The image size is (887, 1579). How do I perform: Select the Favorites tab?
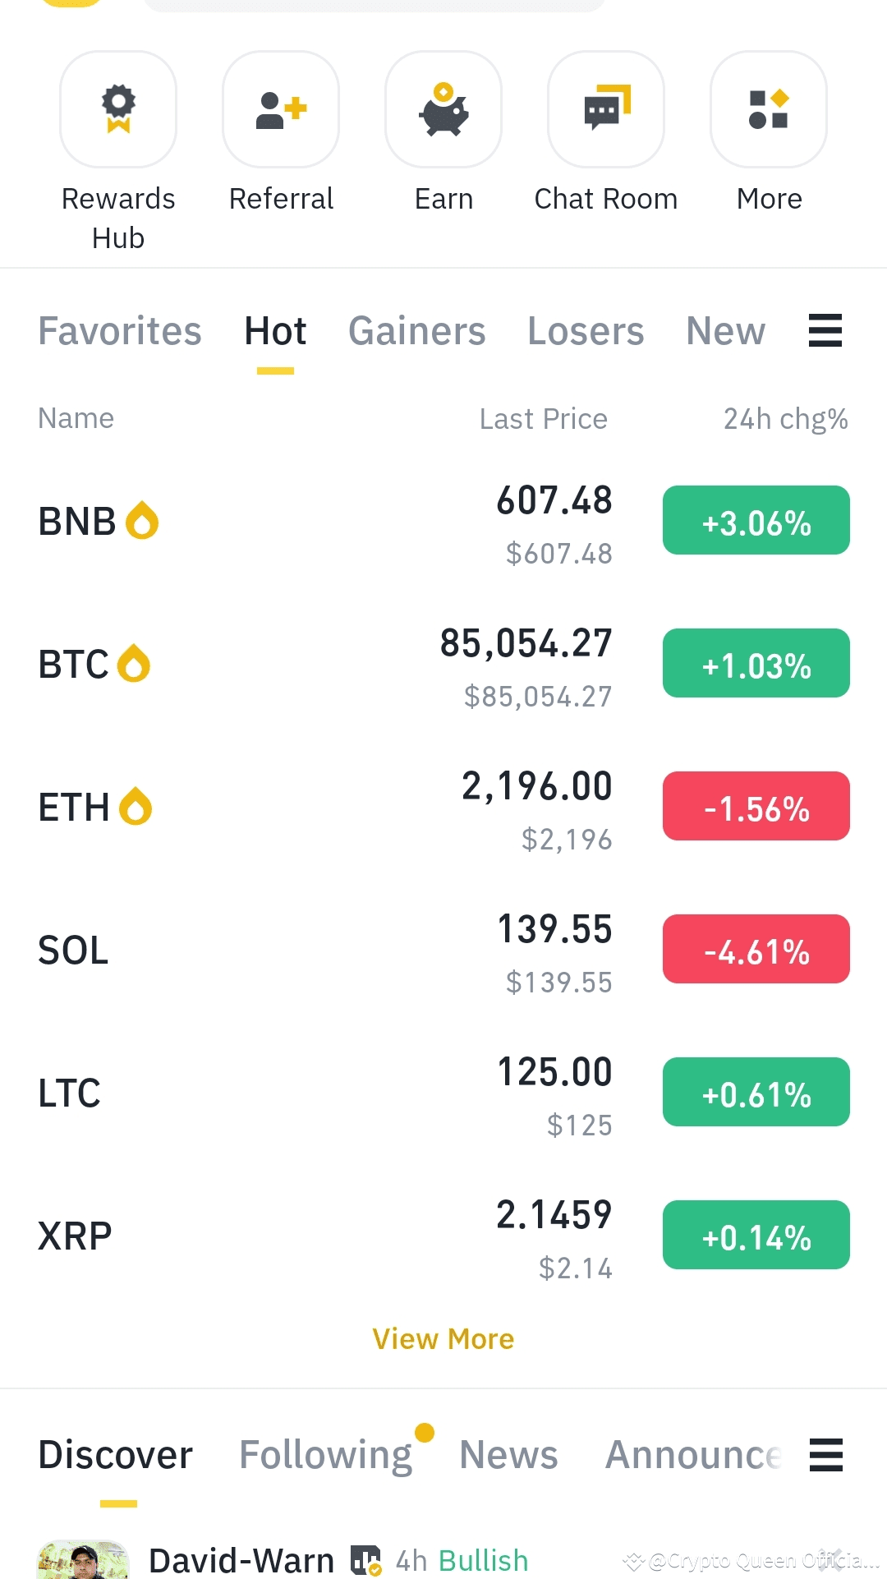click(x=120, y=331)
